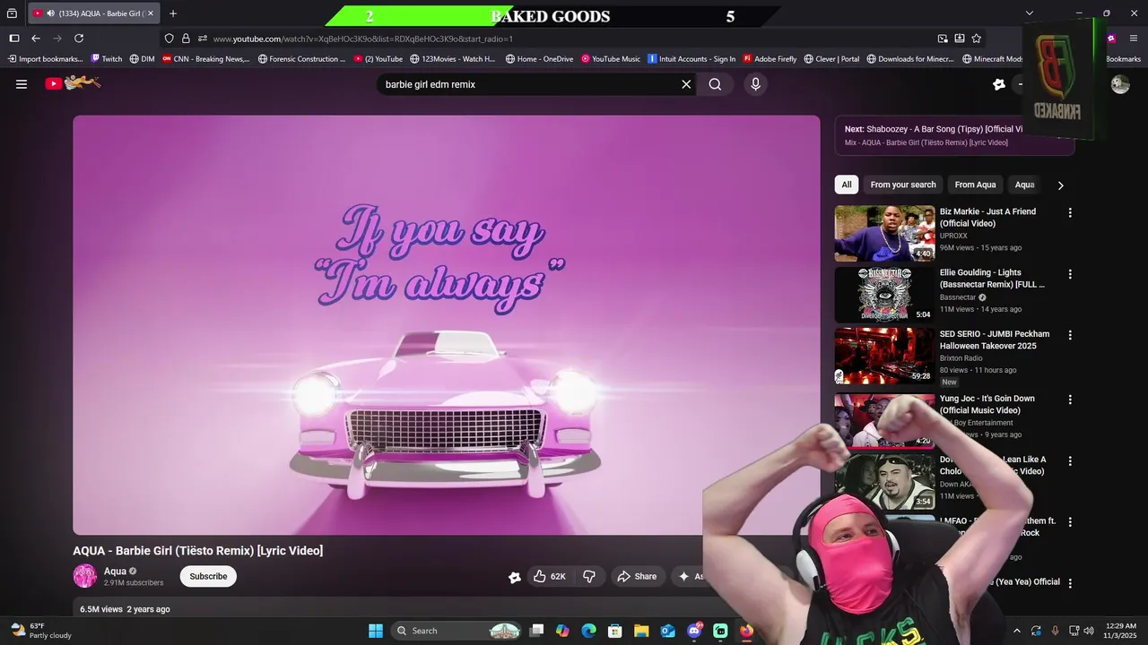Click the video player to pause
Screen dimensions: 1148x645
(x=447, y=325)
